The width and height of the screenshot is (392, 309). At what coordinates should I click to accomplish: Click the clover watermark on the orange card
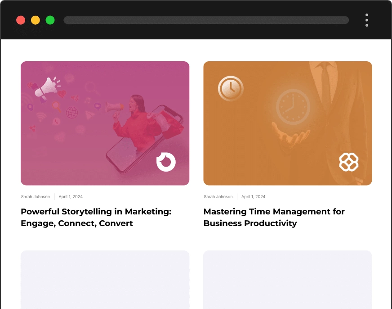tap(349, 162)
